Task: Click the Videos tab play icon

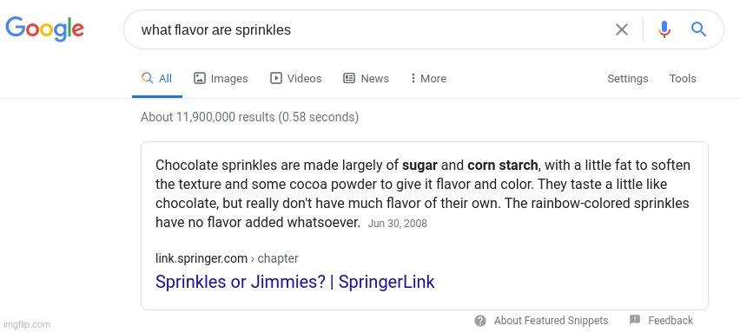Action: click(276, 78)
